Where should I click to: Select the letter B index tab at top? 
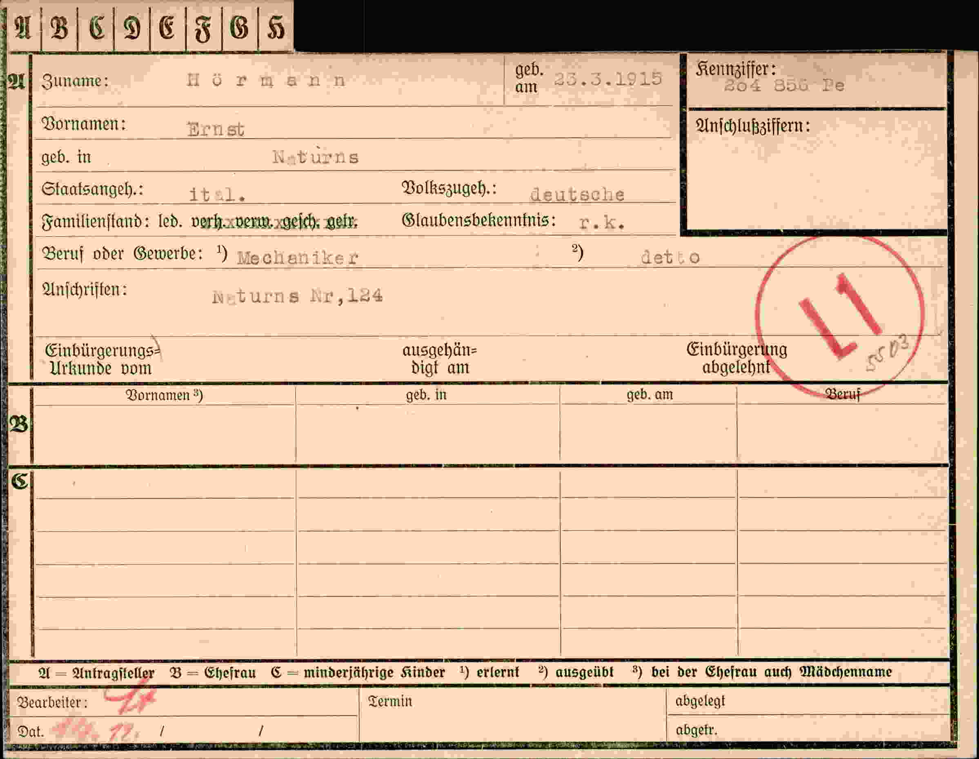[59, 28]
